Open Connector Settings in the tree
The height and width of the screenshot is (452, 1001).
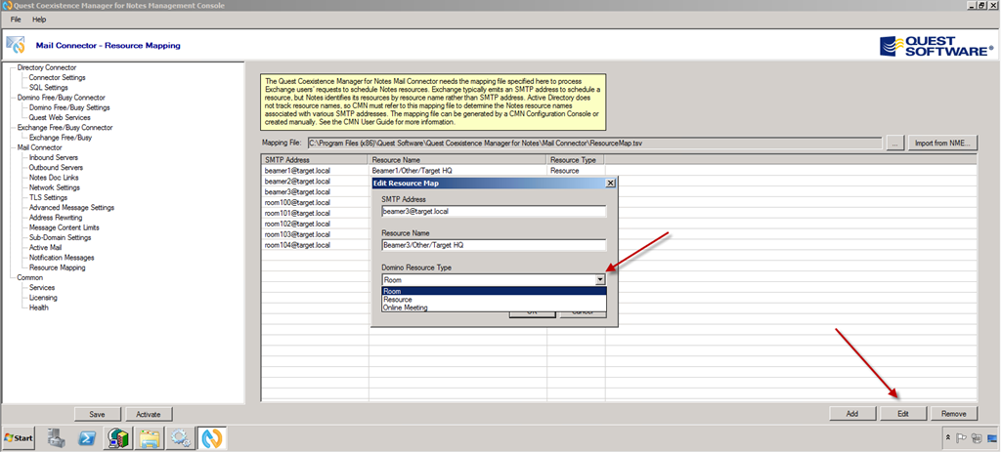(x=58, y=77)
